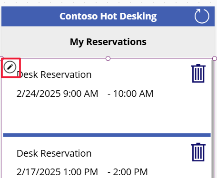The width and height of the screenshot is (217, 178).
Task: Select the 2/17/2025 1:00 PM start time
Action: point(57,172)
